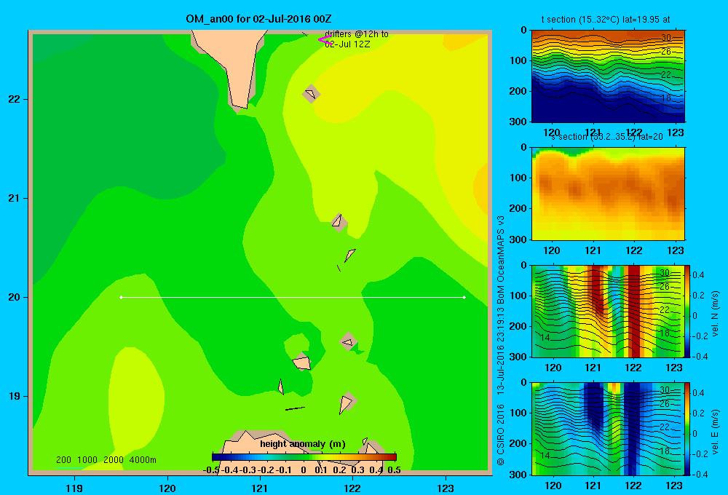This screenshot has width=728, height=495.
Task: Click the "-0.5" tick on height anomaly scale
Action: [x=211, y=470]
